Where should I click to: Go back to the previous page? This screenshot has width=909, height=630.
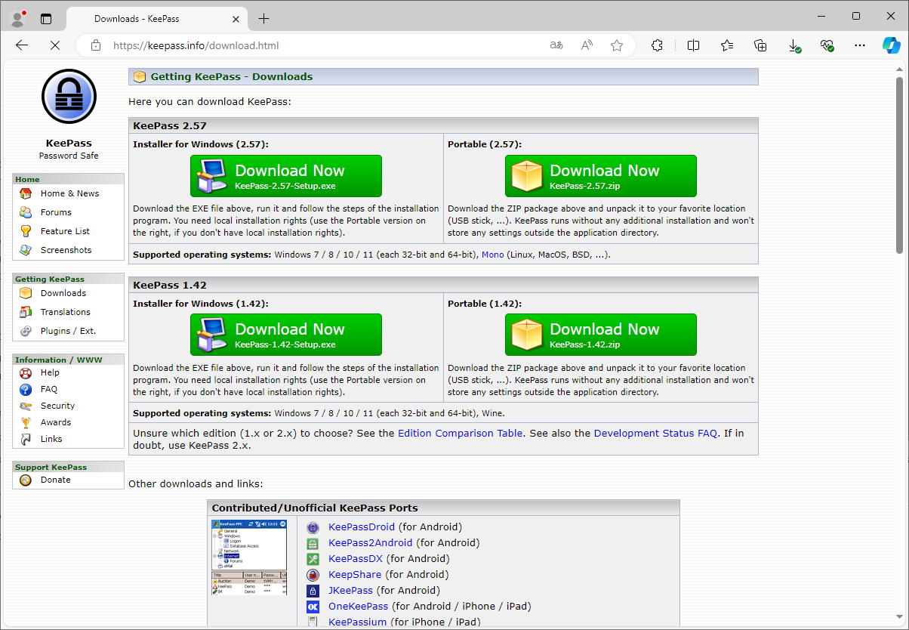pos(22,45)
